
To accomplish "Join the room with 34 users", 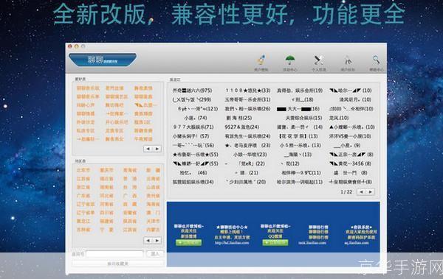I will coord(193,182).
